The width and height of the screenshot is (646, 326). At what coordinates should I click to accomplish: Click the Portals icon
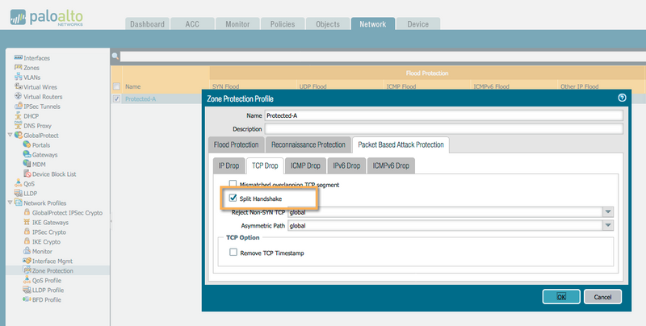[27, 144]
